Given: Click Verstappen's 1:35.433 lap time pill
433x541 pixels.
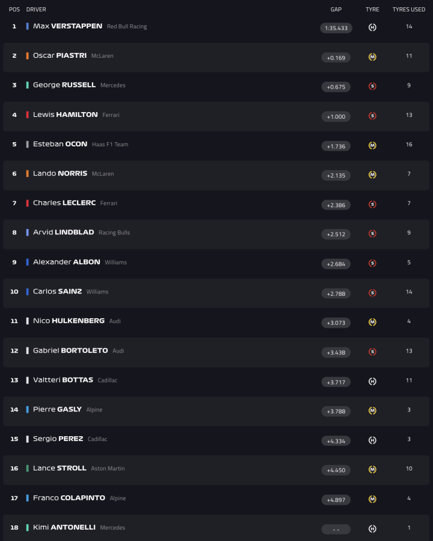Looking at the screenshot, I should click(x=336, y=27).
